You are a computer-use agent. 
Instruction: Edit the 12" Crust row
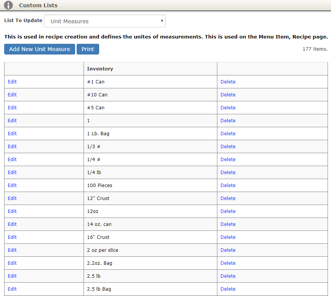tap(12, 198)
